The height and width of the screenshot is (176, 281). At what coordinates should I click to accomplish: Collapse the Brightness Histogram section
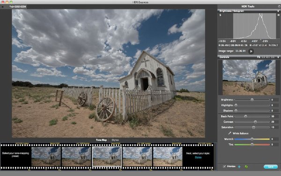278,11
